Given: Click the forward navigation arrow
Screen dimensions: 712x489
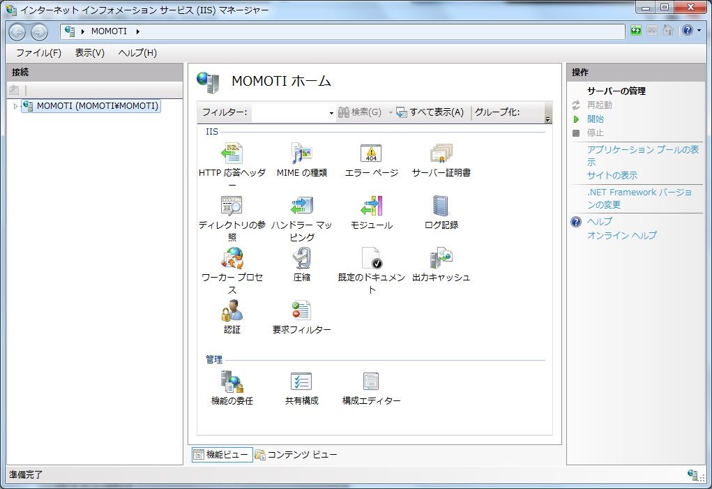Looking at the screenshot, I should (39, 32).
